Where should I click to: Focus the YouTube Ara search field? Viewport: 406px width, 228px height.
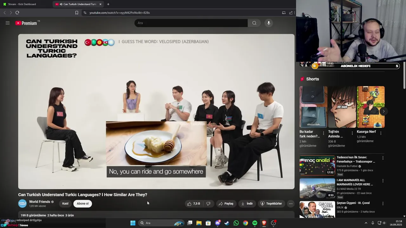point(191,23)
